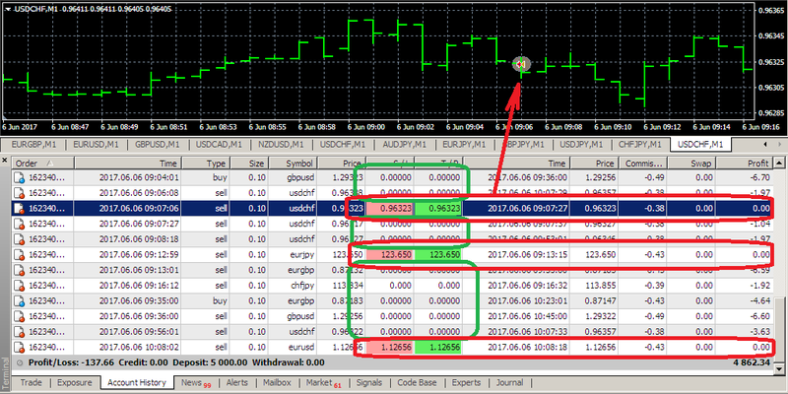
Task: Click the trade marker icon on the chart
Action: [x=522, y=64]
